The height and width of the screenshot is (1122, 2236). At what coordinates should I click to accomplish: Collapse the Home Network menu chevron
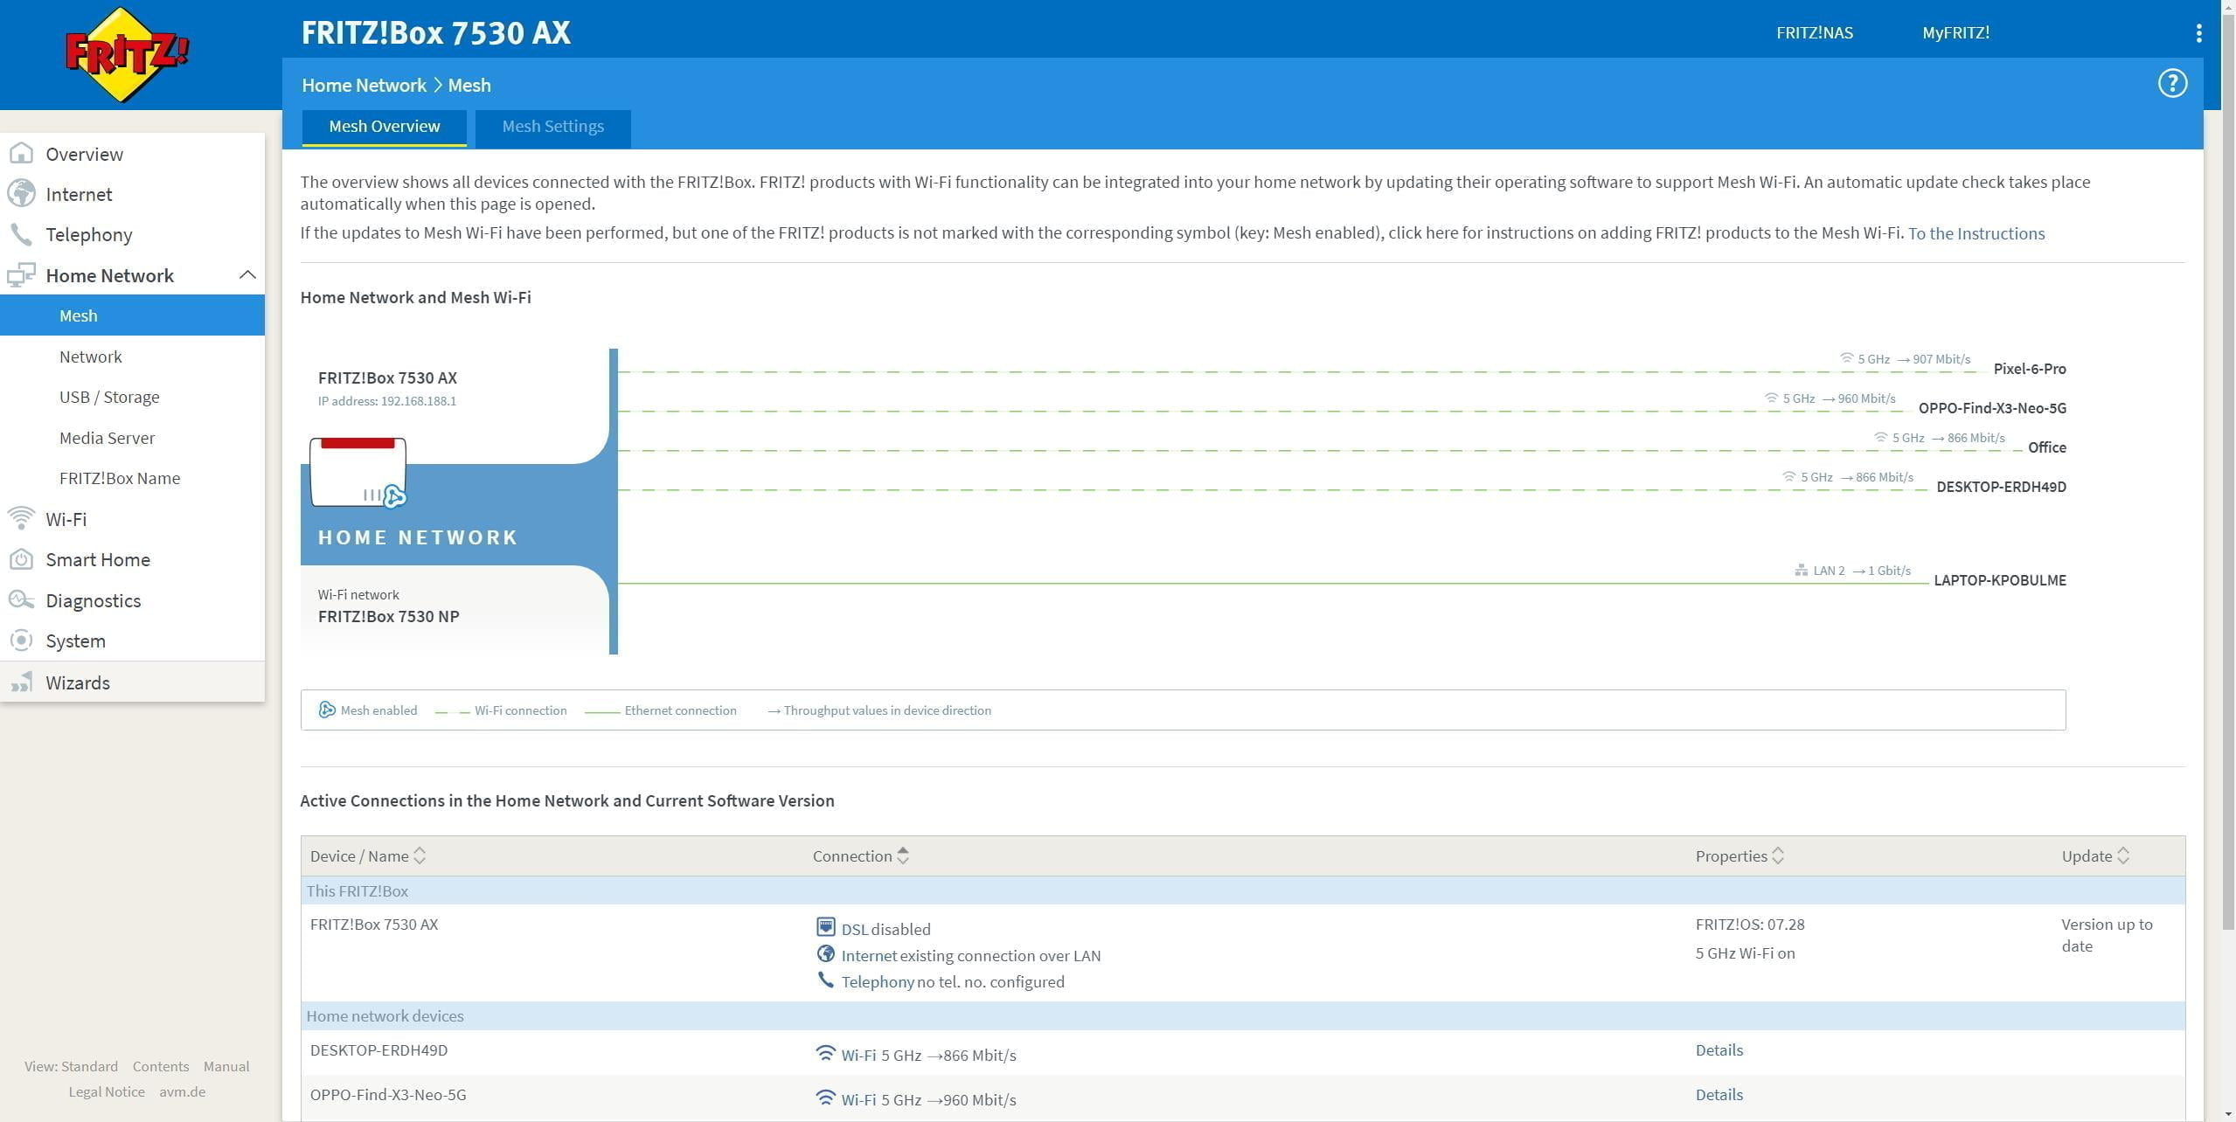coord(247,275)
